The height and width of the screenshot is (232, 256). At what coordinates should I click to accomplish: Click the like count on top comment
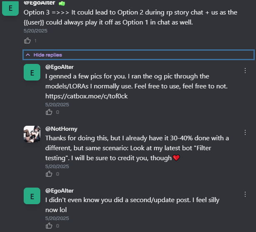click(35, 41)
